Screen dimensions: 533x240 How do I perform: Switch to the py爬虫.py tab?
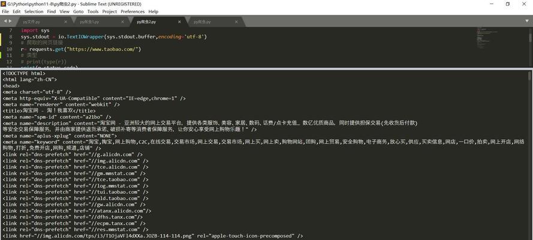215,22
